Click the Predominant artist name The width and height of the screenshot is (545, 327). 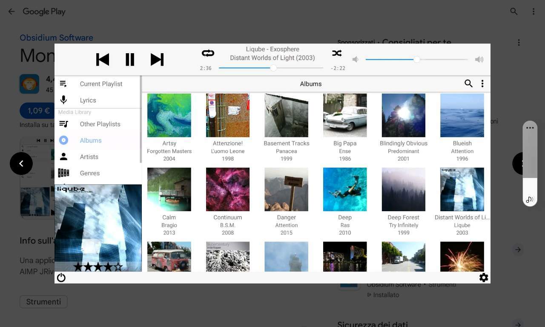[x=404, y=151]
